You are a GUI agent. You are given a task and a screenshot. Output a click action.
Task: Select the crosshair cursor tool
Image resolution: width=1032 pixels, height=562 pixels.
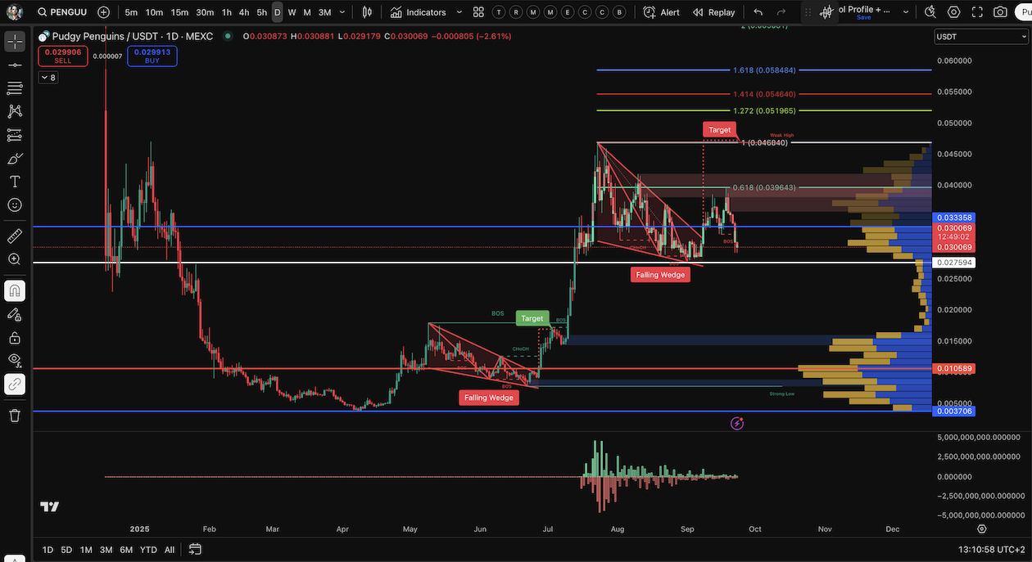click(x=15, y=41)
